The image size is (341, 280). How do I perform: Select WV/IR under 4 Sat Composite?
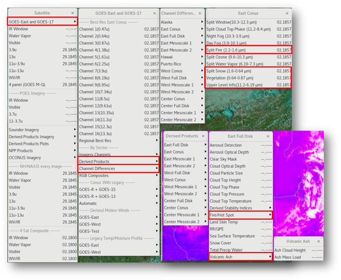(42, 258)
